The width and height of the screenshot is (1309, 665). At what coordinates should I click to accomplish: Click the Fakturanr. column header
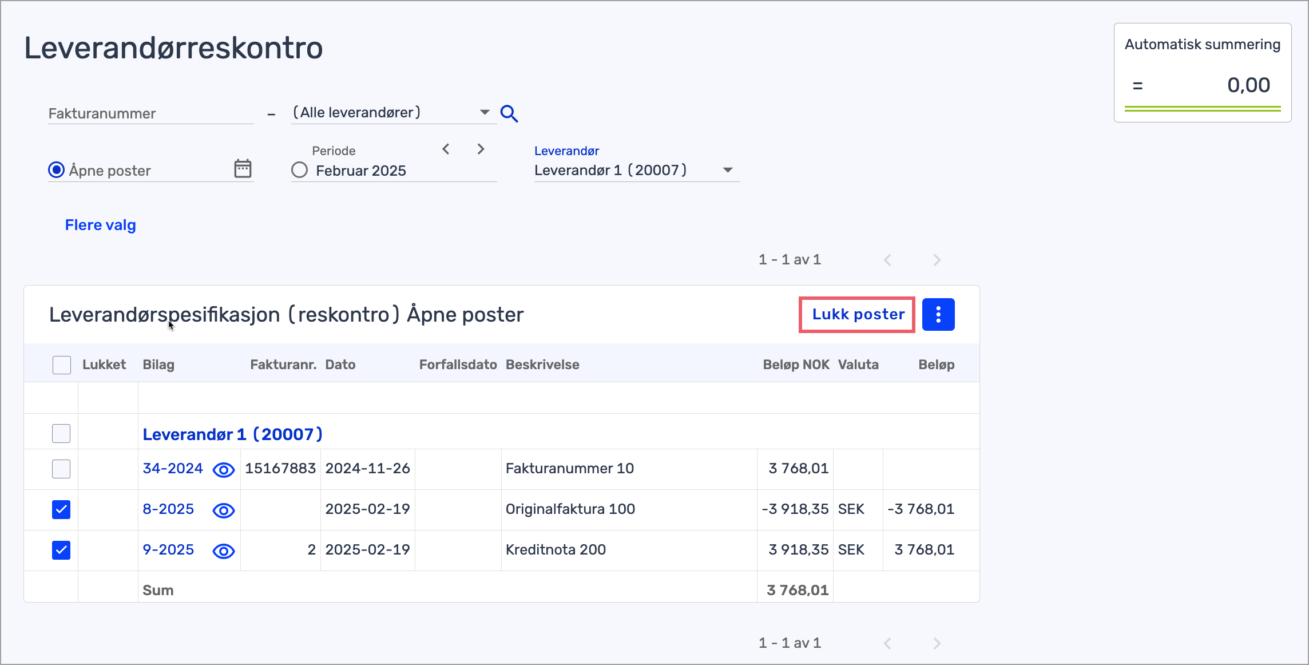tap(283, 365)
